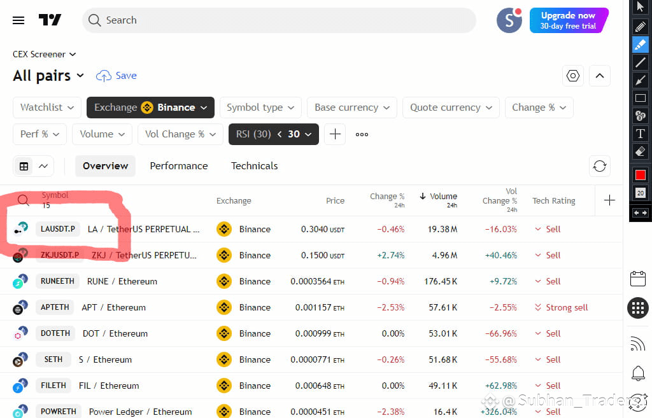
Task: Sort by Change % 24h column
Action: pyautogui.click(x=387, y=200)
